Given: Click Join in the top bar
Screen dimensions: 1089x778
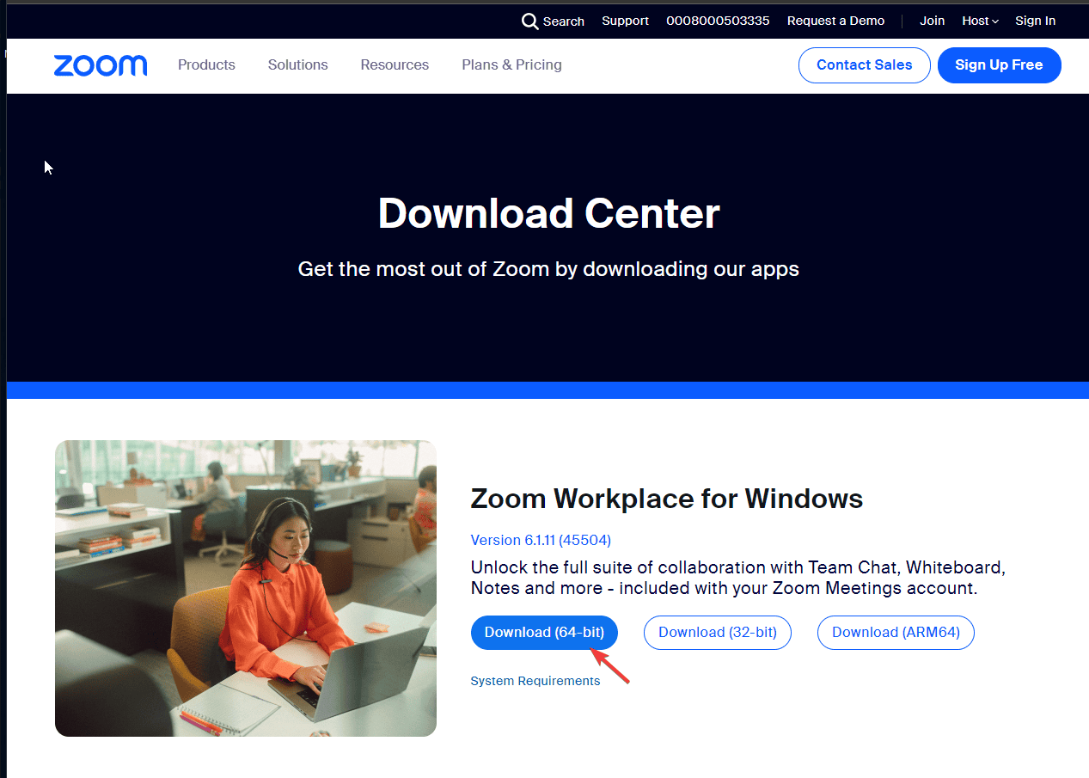Looking at the screenshot, I should click(x=932, y=21).
